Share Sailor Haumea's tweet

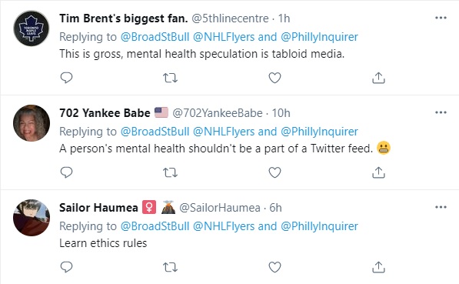tap(378, 267)
